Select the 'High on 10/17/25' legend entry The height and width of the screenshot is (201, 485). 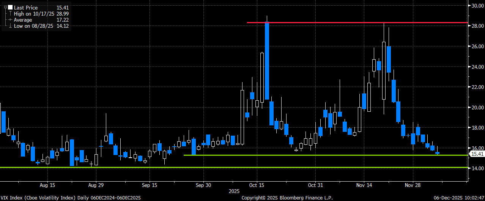(x=34, y=14)
